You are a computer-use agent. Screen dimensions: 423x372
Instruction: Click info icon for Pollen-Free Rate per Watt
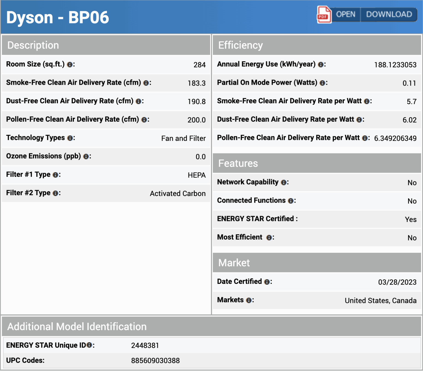click(365, 138)
